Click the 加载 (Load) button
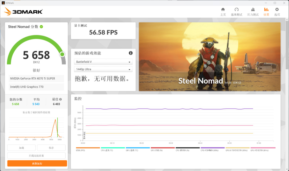Viewport: 289px width, 171px height. (21, 148)
